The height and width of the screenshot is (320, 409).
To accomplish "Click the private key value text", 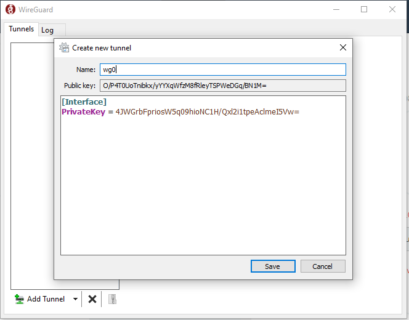I will (x=208, y=112).
